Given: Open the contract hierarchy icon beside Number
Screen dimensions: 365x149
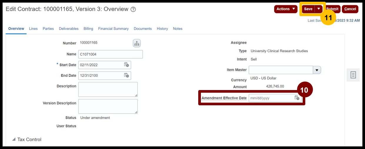Looking at the screenshot, I should 137,43.
